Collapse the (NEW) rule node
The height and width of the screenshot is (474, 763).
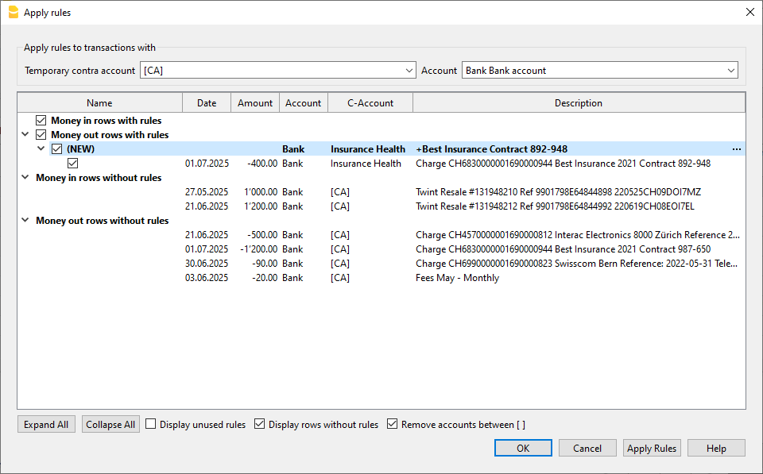click(x=41, y=149)
